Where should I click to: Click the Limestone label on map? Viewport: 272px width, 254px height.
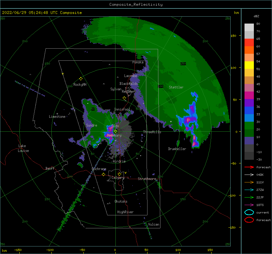tap(57, 117)
